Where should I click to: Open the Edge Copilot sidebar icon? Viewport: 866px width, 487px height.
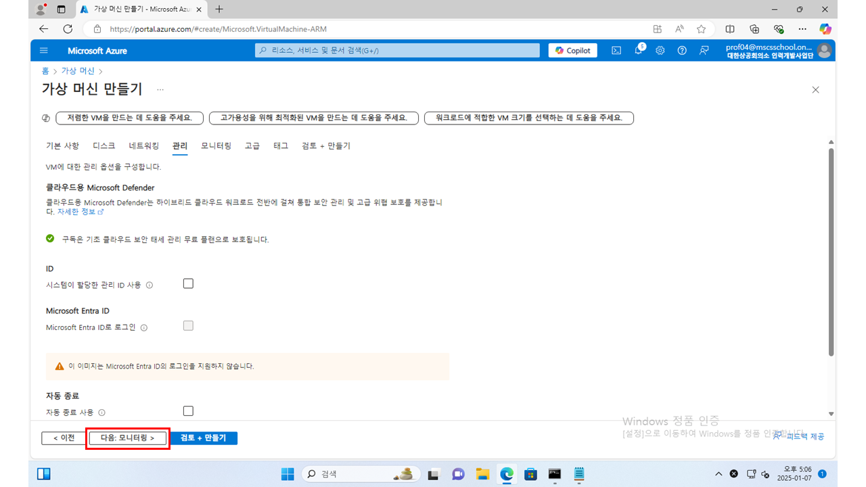click(x=825, y=29)
